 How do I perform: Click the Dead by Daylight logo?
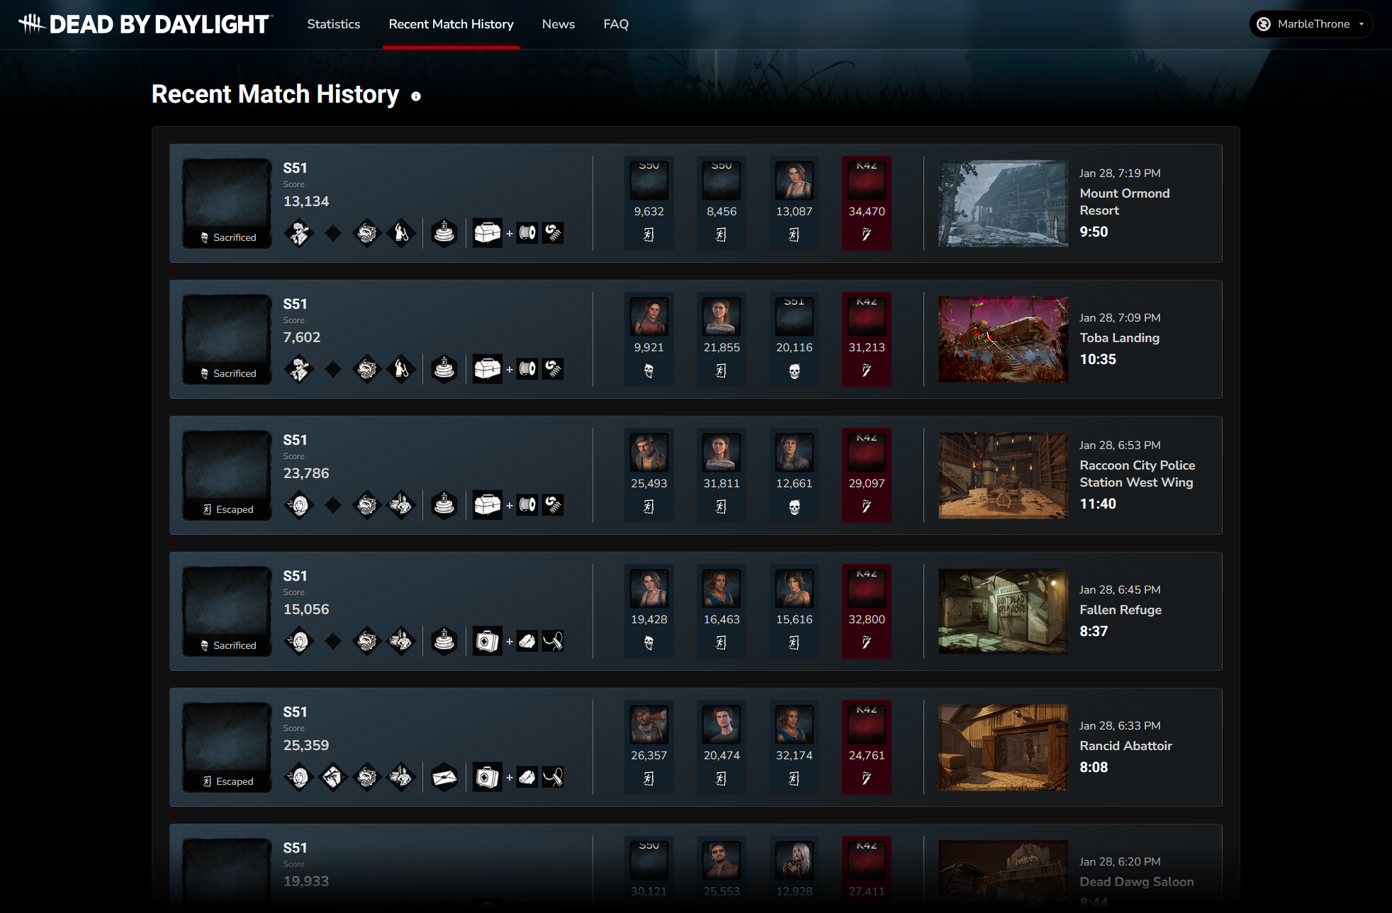(x=145, y=24)
